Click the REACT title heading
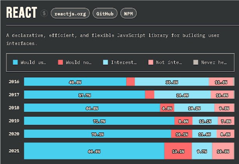The image size is (239, 164). coord(21,13)
